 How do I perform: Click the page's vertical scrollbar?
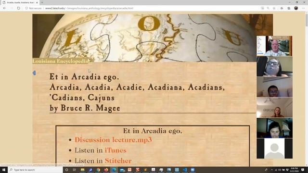307,88
